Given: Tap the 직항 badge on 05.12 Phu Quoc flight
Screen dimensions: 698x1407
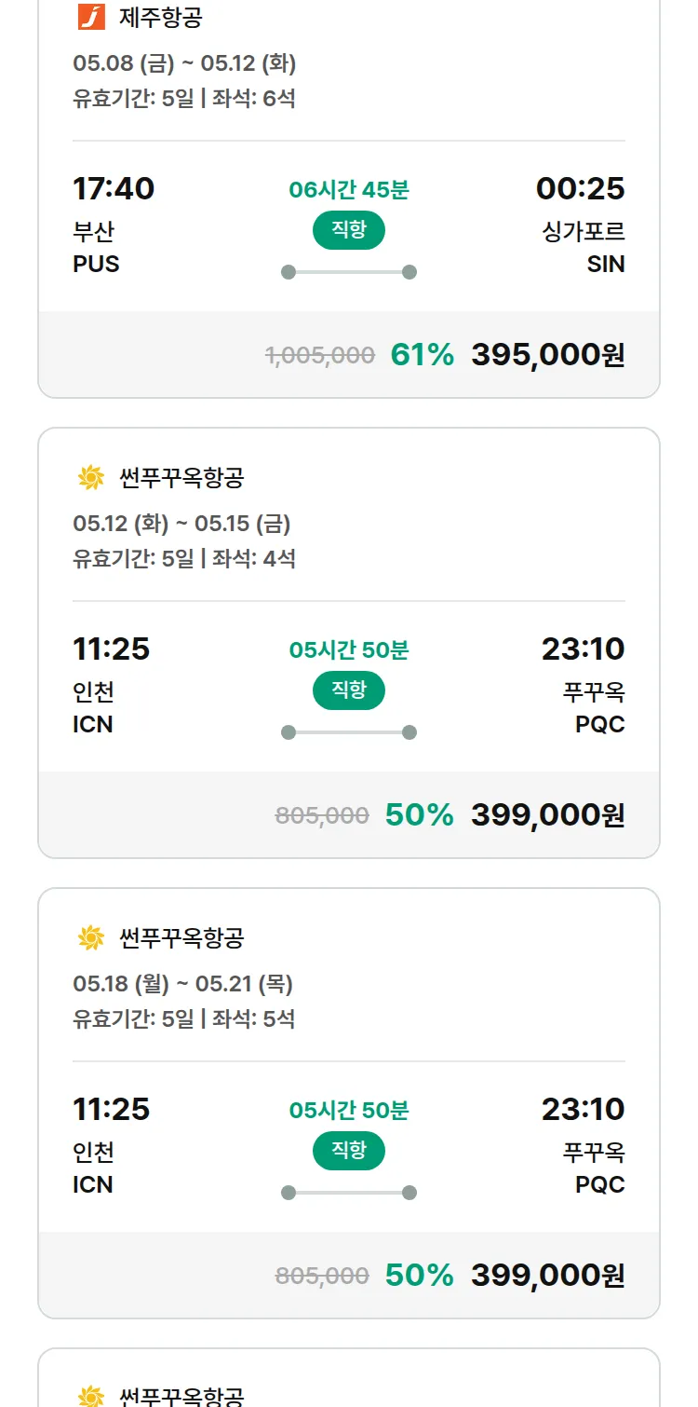Looking at the screenshot, I should [349, 690].
